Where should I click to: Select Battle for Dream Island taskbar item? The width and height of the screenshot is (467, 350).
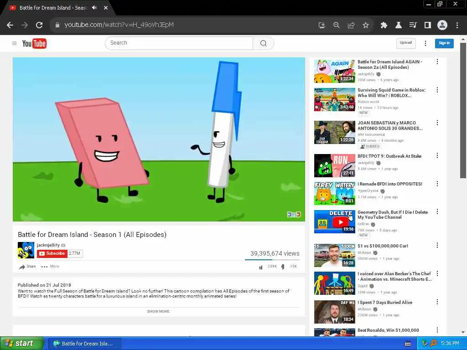[84, 344]
